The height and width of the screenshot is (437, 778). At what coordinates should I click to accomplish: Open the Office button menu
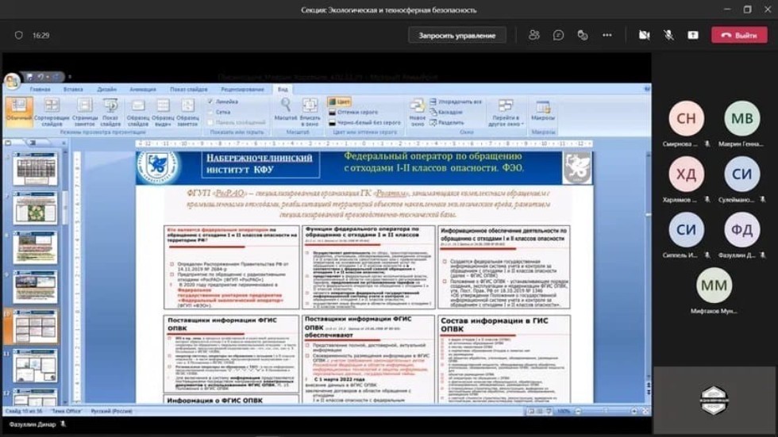tap(12, 81)
